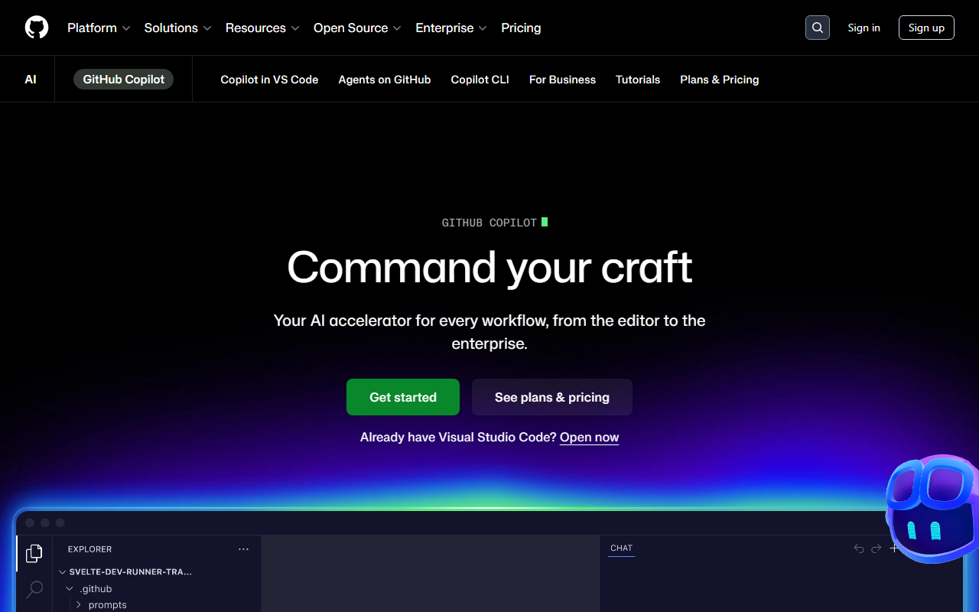Image resolution: width=979 pixels, height=612 pixels.
Task: Click the Copilot mascot icon
Action: tap(932, 509)
